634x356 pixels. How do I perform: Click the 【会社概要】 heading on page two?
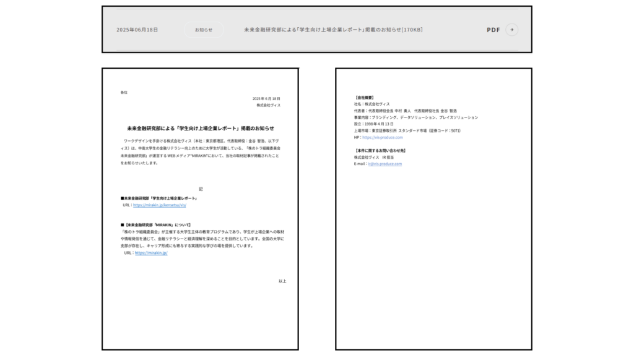coord(364,98)
